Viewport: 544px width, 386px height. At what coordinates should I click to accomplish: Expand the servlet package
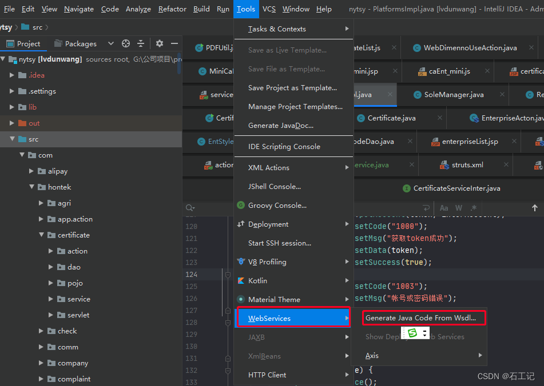pyautogui.click(x=51, y=315)
